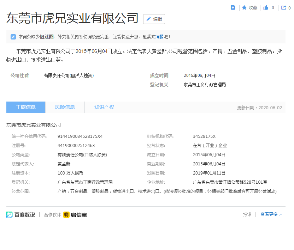294x250 pixels.
Task: Follow the 编辑 link in the notice bar
Action: [159, 37]
